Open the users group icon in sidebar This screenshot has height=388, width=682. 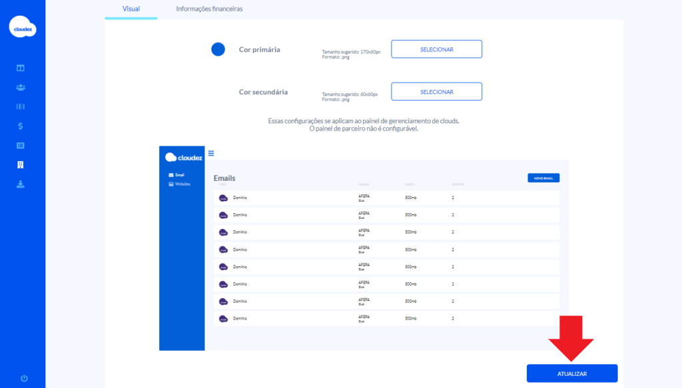[21, 87]
